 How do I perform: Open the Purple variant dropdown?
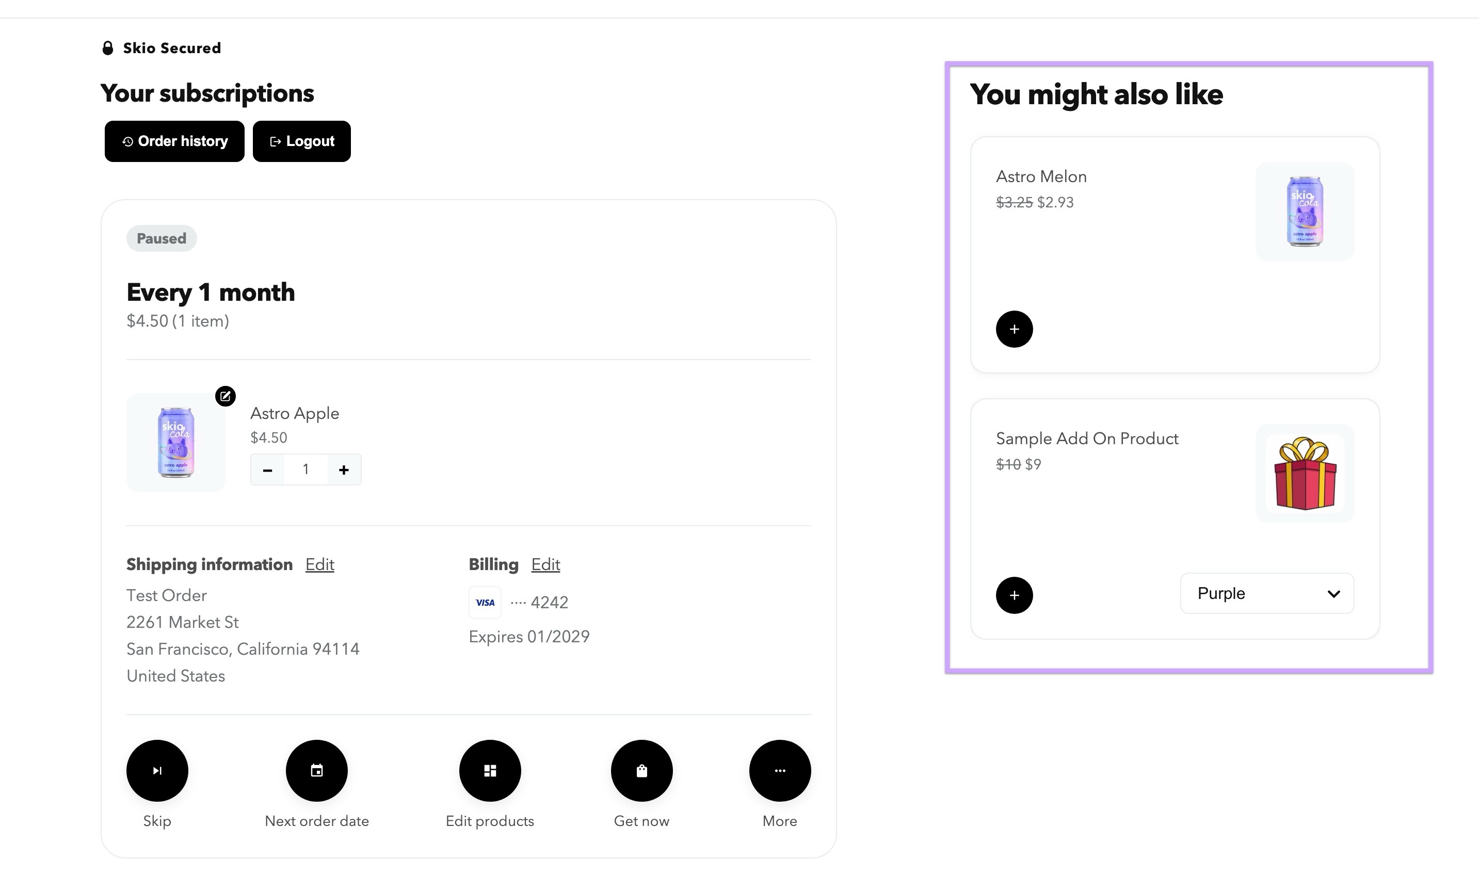(x=1266, y=593)
